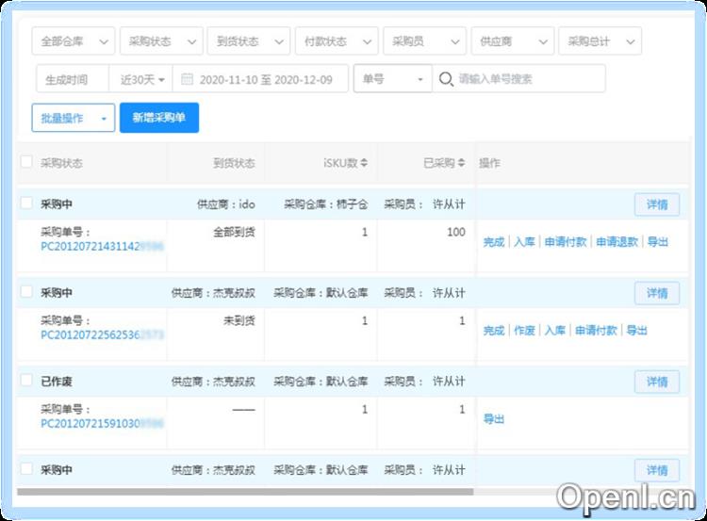The image size is (707, 521).
Task: Check the box for order PC2012072256253
Action: coord(26,292)
